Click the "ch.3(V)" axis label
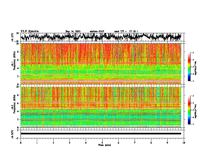 pos(13,134)
